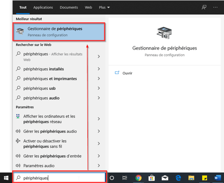Switch to the Documents tab
Screen dimensions: 224x183
pyautogui.click(x=69, y=7)
